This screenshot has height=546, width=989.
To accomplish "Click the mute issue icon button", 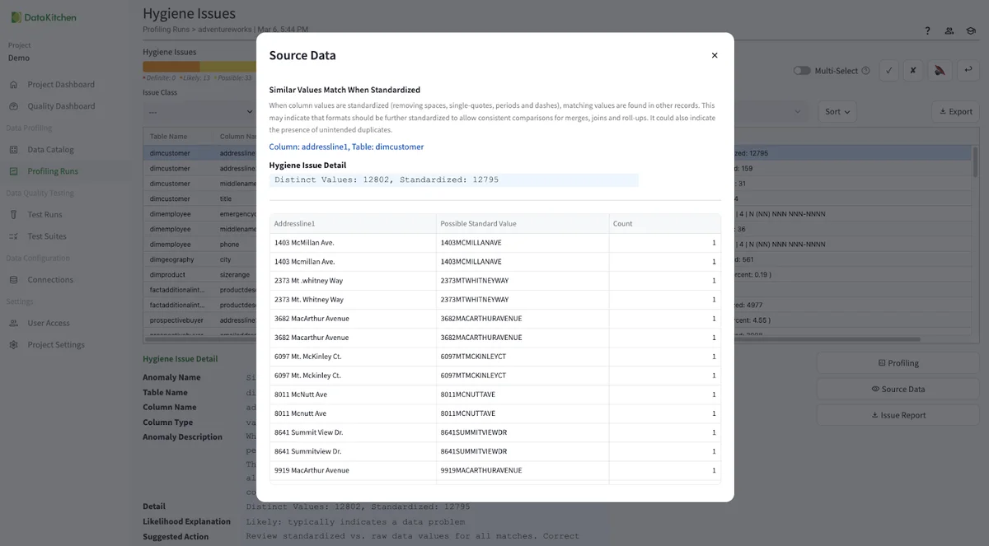I will coord(939,71).
